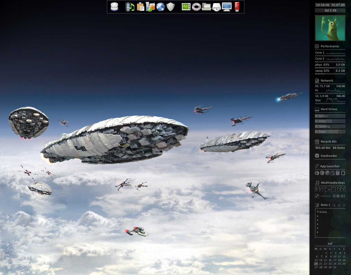The height and width of the screenshot is (275, 351).
Task: Click the phys 63% memory row
Action: 330,65
